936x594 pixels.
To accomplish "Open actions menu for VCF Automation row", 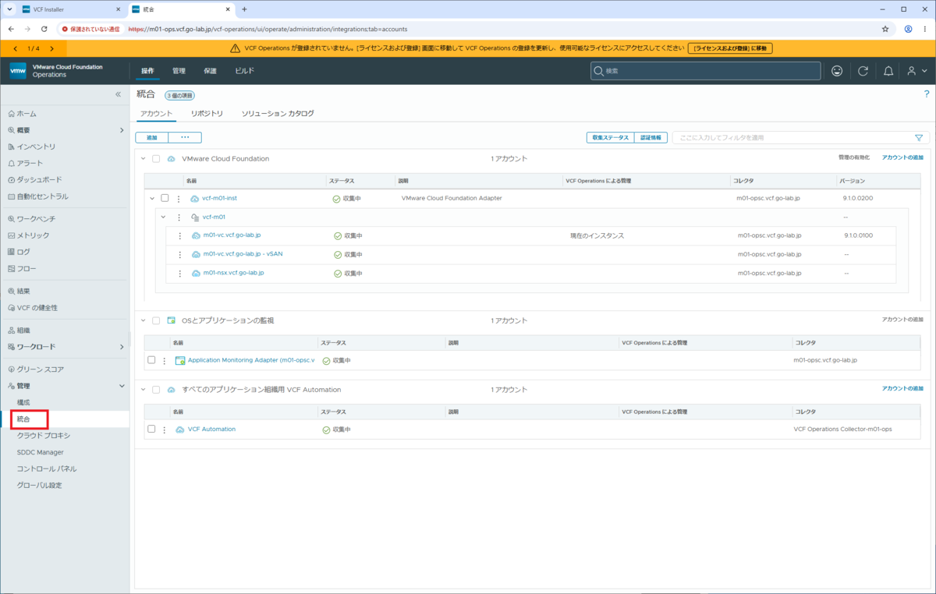I will (x=165, y=430).
